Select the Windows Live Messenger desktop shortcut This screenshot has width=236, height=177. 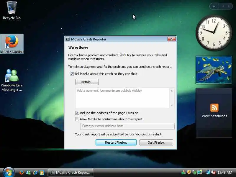12,80
